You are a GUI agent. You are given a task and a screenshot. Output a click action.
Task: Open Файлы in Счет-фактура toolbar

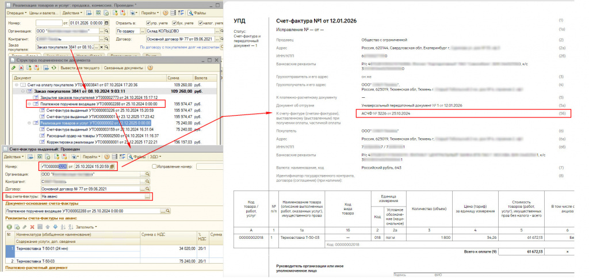[137, 157]
